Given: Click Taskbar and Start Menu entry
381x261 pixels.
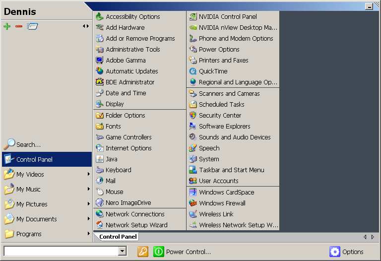Looking at the screenshot, I should click(x=233, y=170).
